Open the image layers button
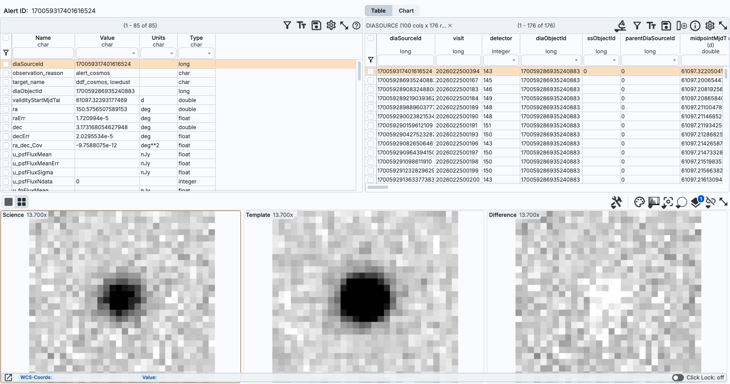This screenshot has width=730, height=384. [x=696, y=202]
